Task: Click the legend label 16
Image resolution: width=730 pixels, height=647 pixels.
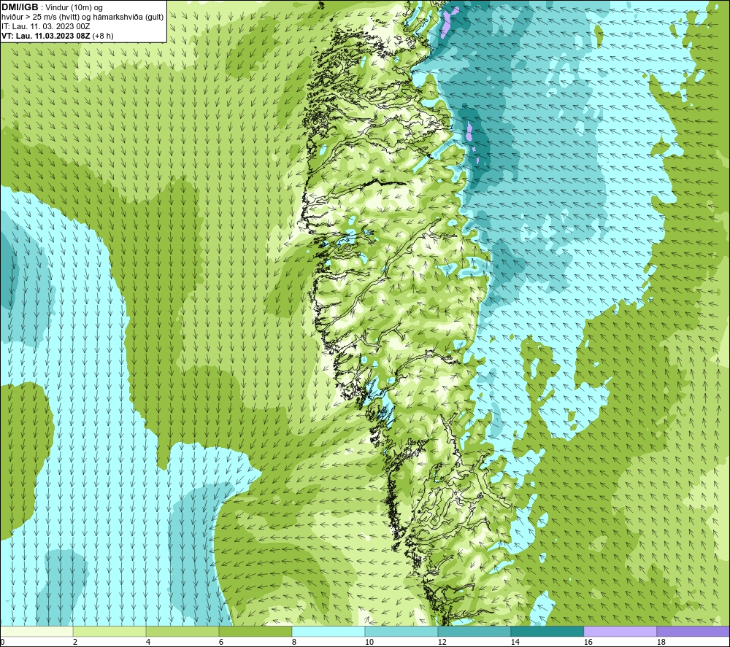Action: pos(588,643)
